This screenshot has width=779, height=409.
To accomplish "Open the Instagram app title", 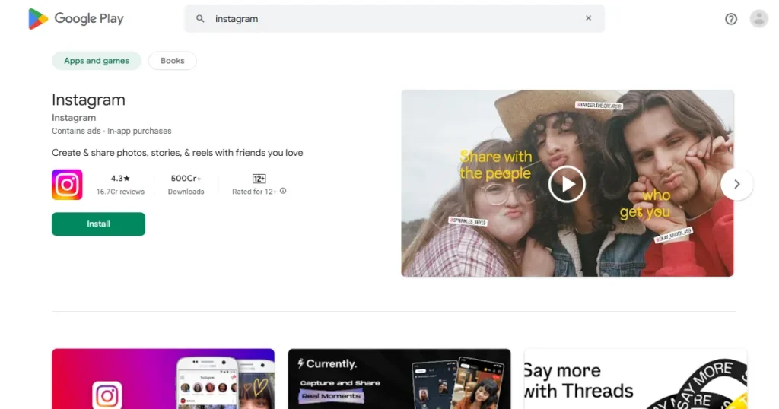I will coord(88,100).
